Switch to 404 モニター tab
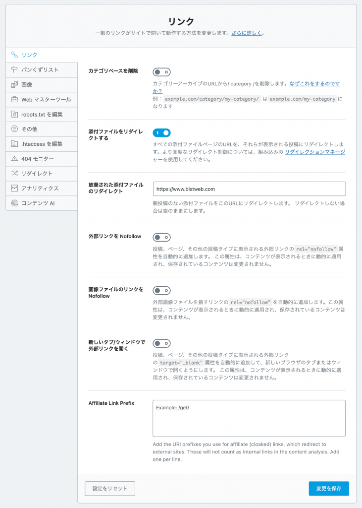 (42, 159)
